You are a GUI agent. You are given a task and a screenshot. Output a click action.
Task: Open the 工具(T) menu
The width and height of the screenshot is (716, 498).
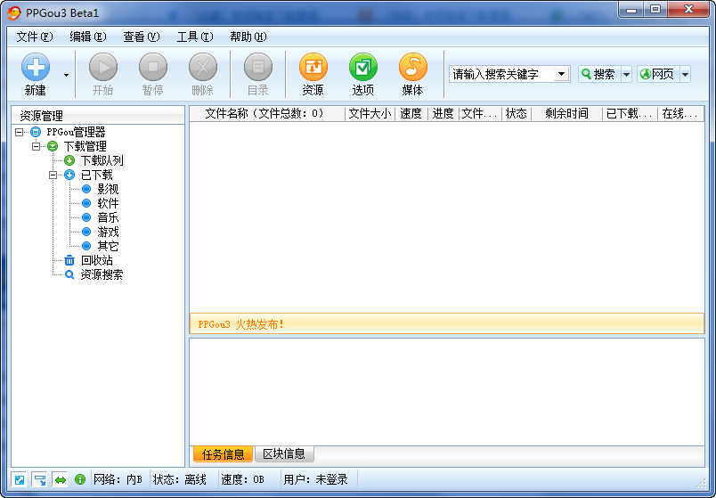[x=195, y=37]
